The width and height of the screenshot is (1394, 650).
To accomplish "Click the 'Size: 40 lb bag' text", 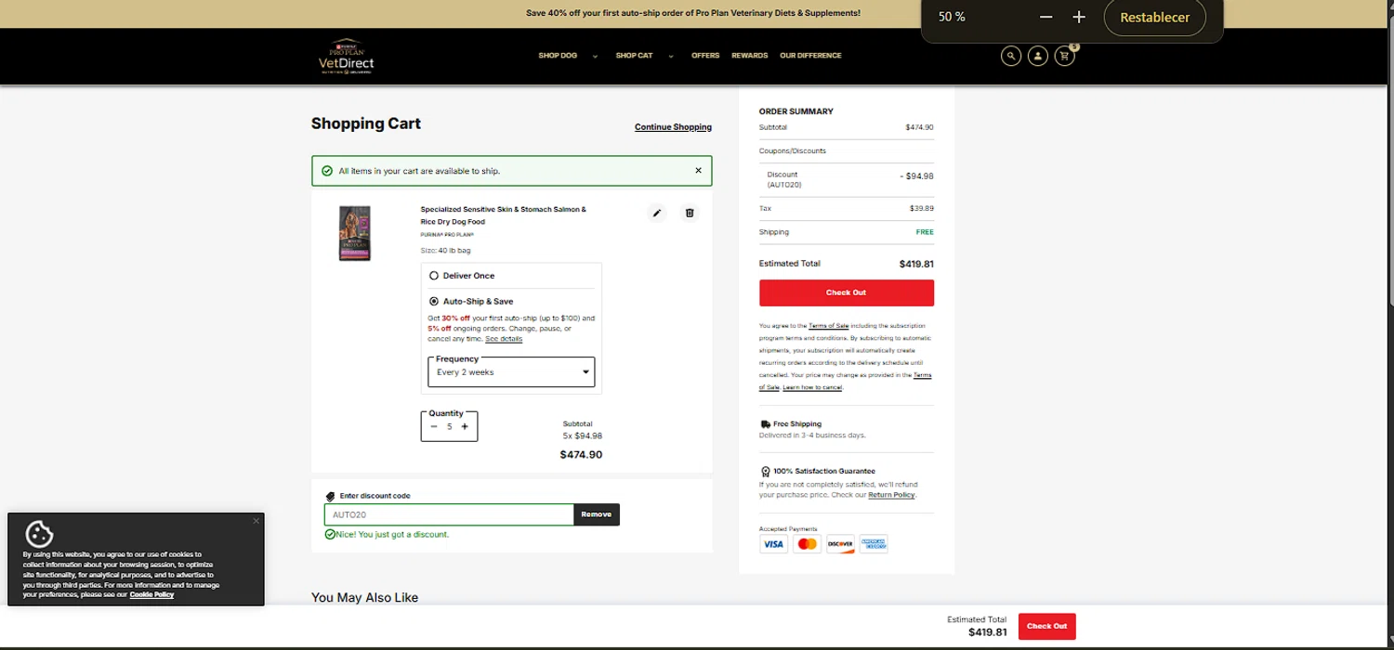I will click(445, 251).
